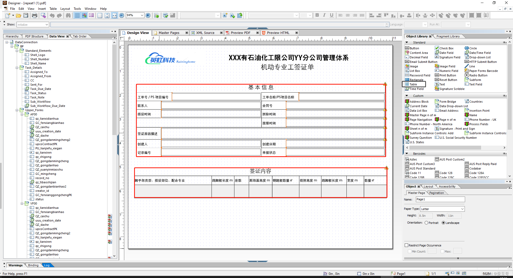This screenshot has width=513, height=278.
Task: Collapse the Task_Details tree node
Action: pos(17,68)
